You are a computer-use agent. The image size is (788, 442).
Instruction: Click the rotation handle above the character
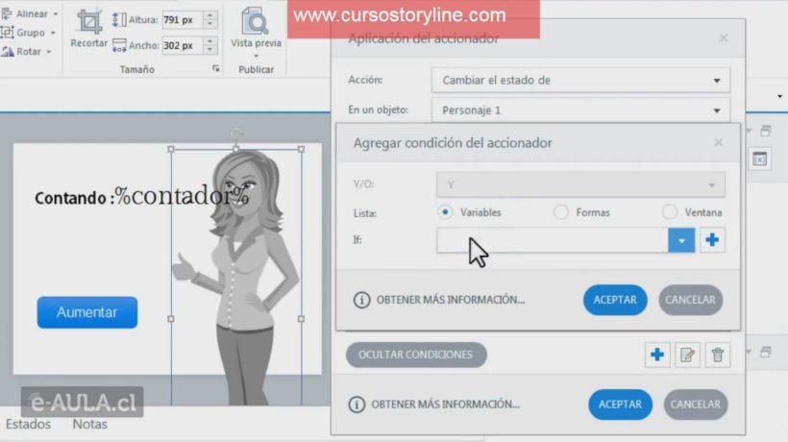[236, 134]
